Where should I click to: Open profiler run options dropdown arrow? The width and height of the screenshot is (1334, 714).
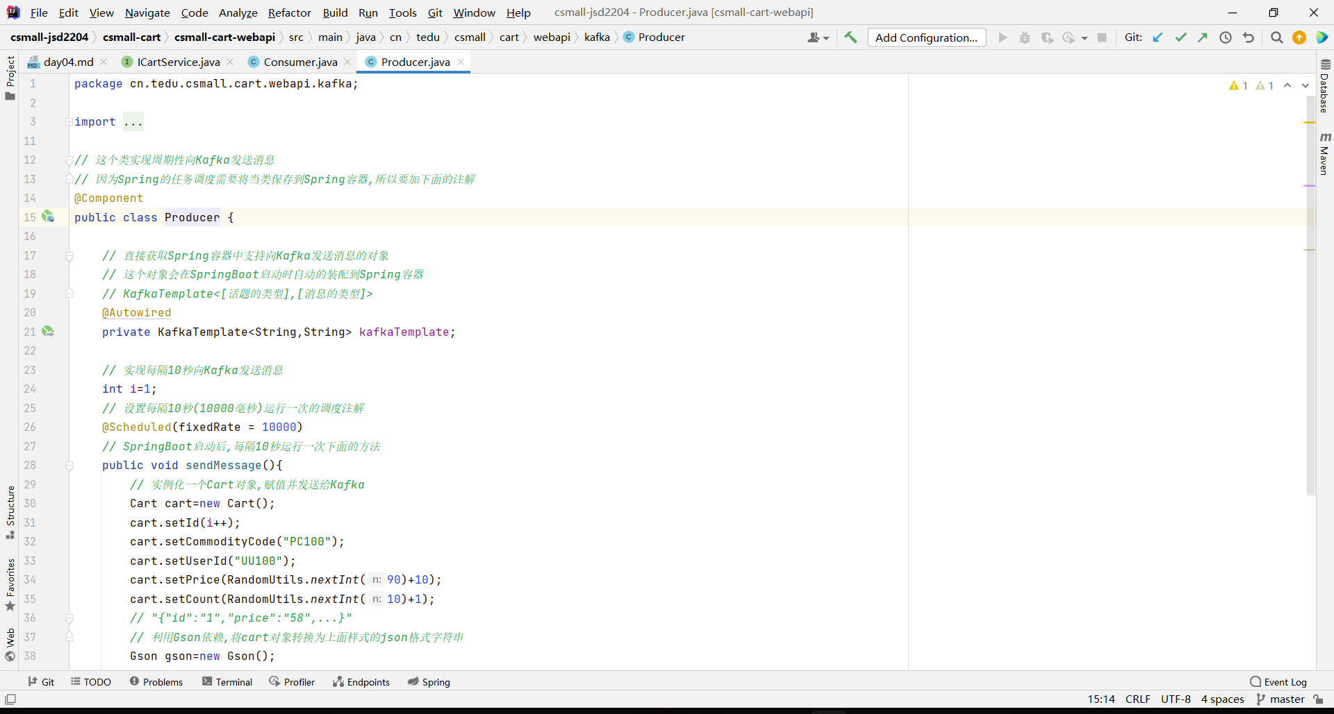point(1085,38)
